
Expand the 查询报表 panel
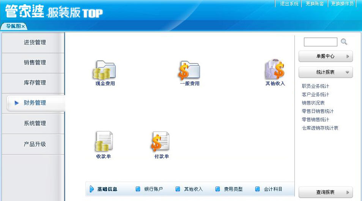click(x=326, y=192)
